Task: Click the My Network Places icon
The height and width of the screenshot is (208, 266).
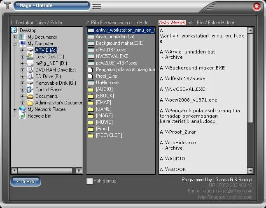Action: click(x=22, y=109)
